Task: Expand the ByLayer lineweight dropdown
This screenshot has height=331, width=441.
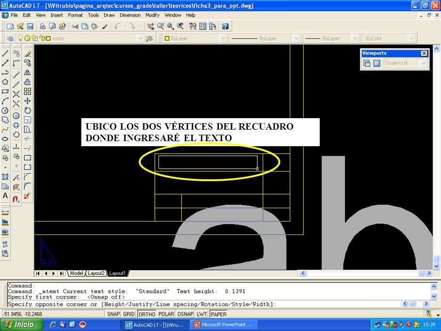Action: tap(355, 38)
